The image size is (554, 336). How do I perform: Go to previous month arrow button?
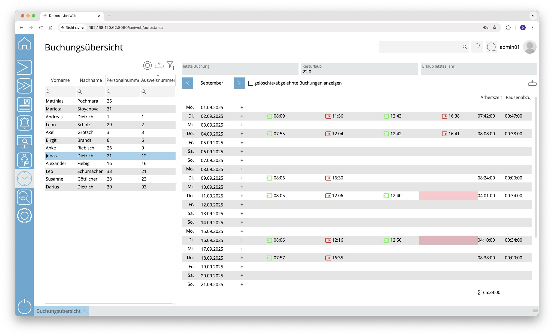click(187, 83)
